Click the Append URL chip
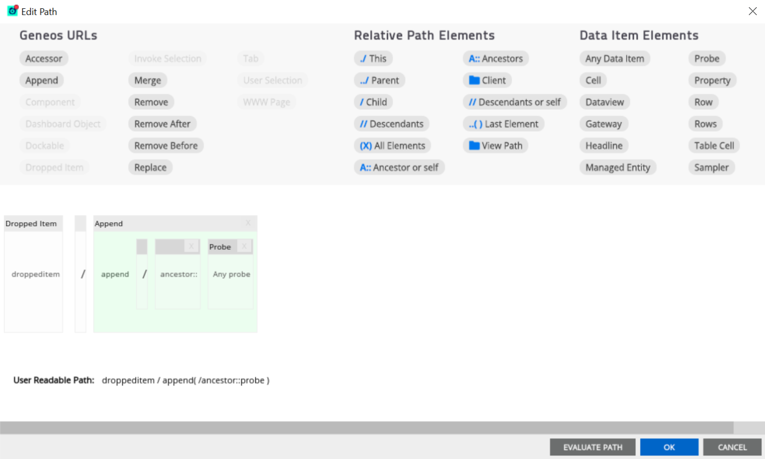This screenshot has height=459, width=765. 42,81
